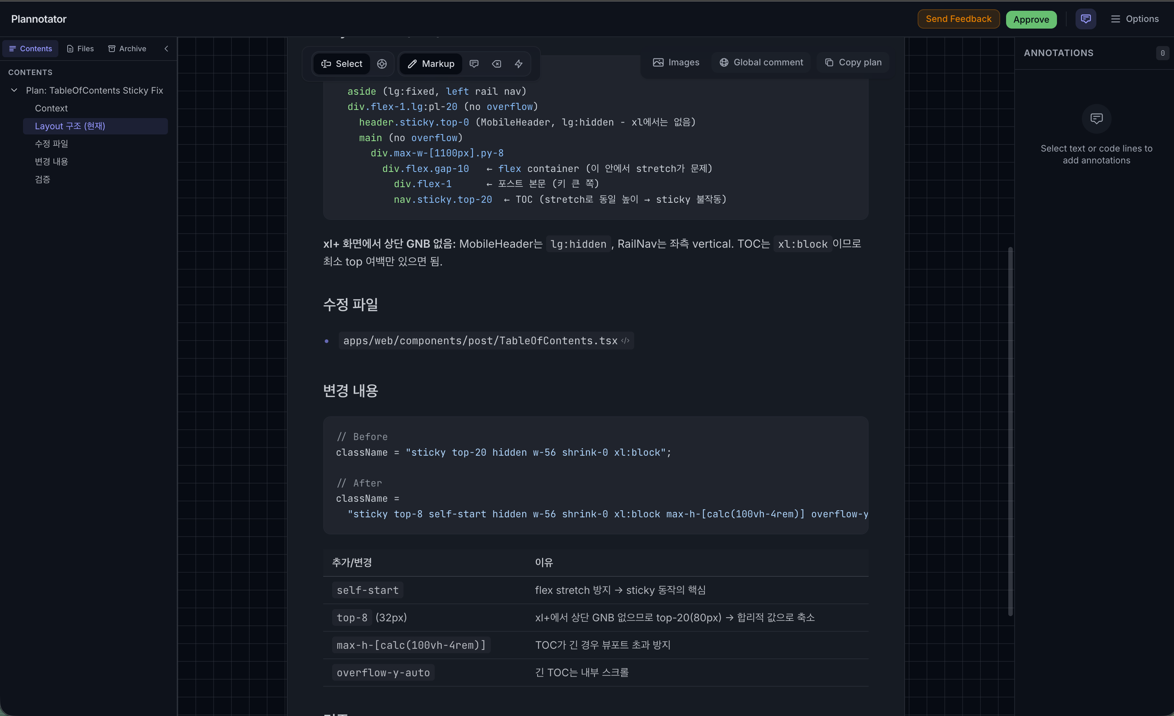1174x716 pixels.
Task: Select the lg:hidden inline code
Action: click(578, 244)
